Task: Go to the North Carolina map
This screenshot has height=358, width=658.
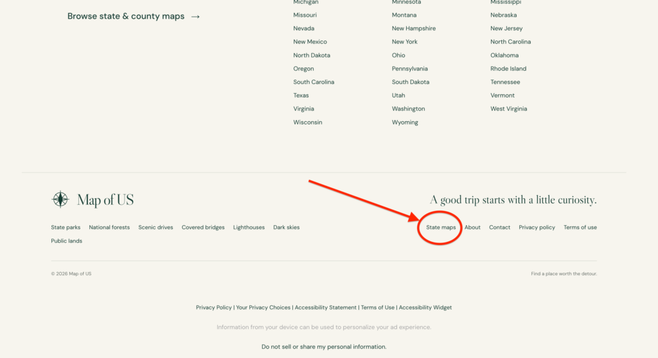Action: coord(511,42)
